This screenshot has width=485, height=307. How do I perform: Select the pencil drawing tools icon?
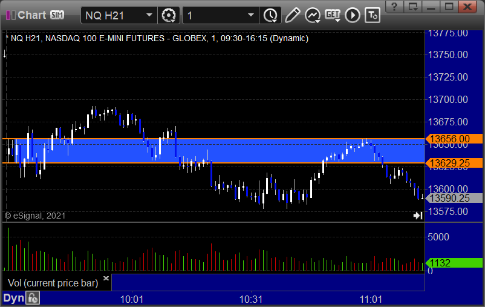click(x=292, y=15)
